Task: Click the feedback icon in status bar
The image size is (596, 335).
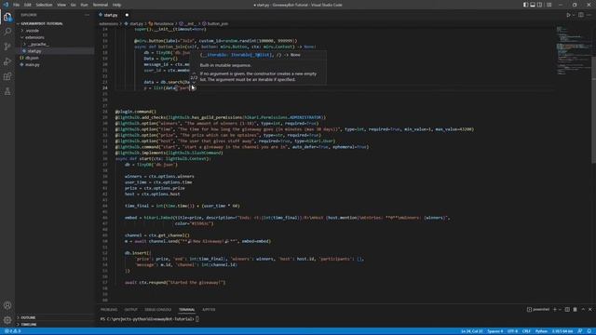Action: pyautogui.click(x=579, y=331)
